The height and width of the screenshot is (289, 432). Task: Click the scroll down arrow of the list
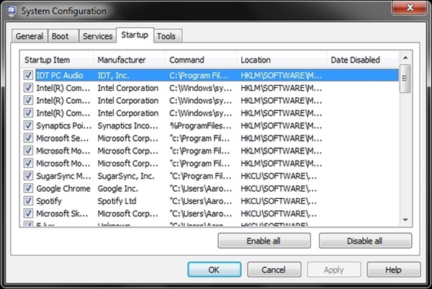pyautogui.click(x=405, y=220)
